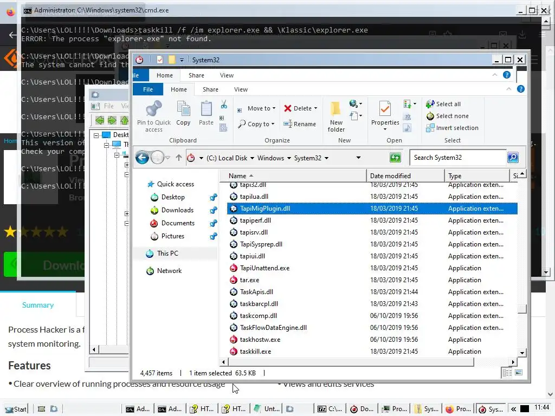Click the Rename button in ribbon
Screen dimensions: 555x416
[x=300, y=124]
